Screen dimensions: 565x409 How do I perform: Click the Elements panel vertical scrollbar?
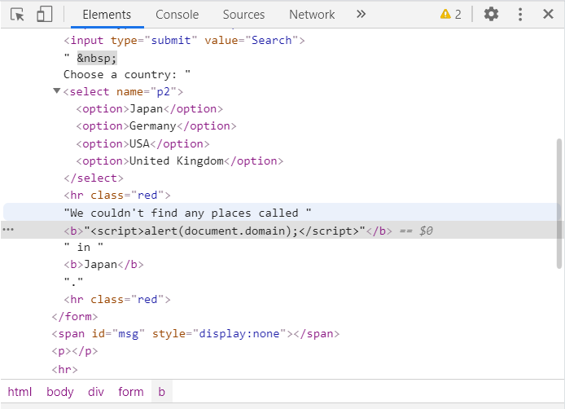pyautogui.click(x=558, y=204)
